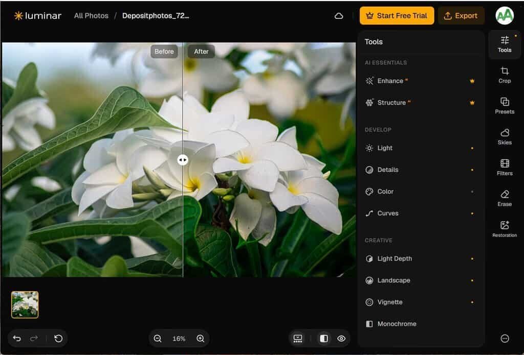The image size is (524, 355).
Task: Open the Restoration tool
Action: point(504,229)
